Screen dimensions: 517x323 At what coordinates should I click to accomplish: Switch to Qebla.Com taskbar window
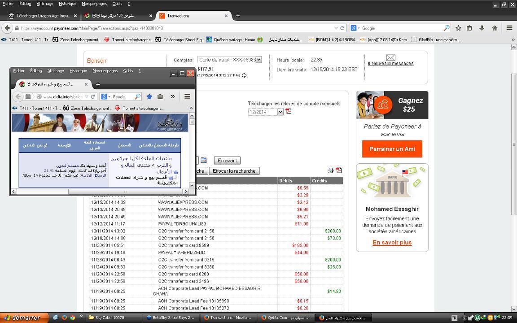[x=285, y=318]
